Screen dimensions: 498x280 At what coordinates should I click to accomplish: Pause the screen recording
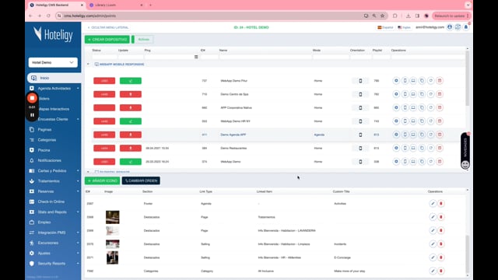[x=32, y=115]
